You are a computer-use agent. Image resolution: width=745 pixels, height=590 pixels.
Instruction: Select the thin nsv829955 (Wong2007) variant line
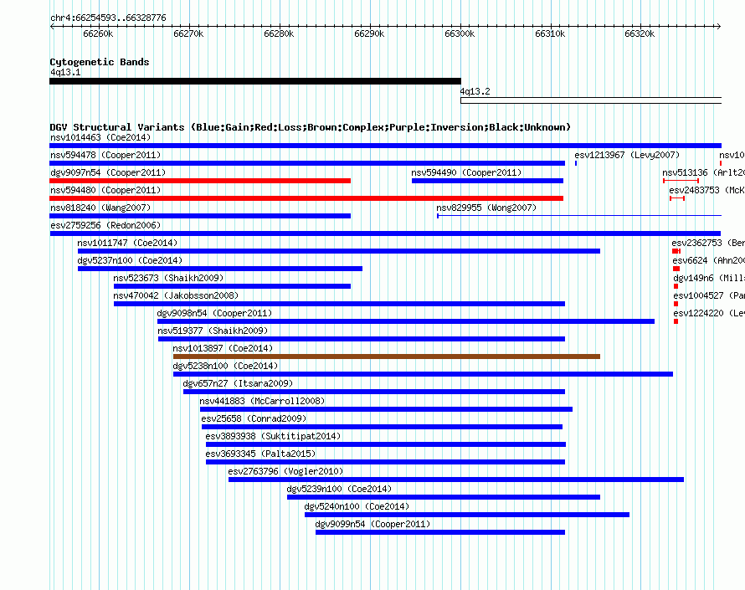[579, 216]
